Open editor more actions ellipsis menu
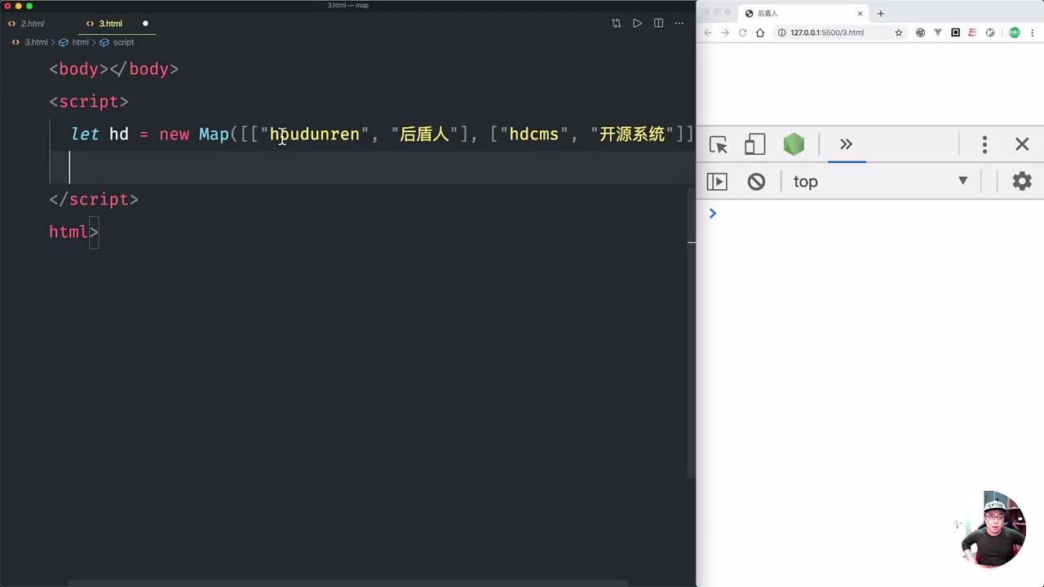The width and height of the screenshot is (1044, 587). point(679,24)
